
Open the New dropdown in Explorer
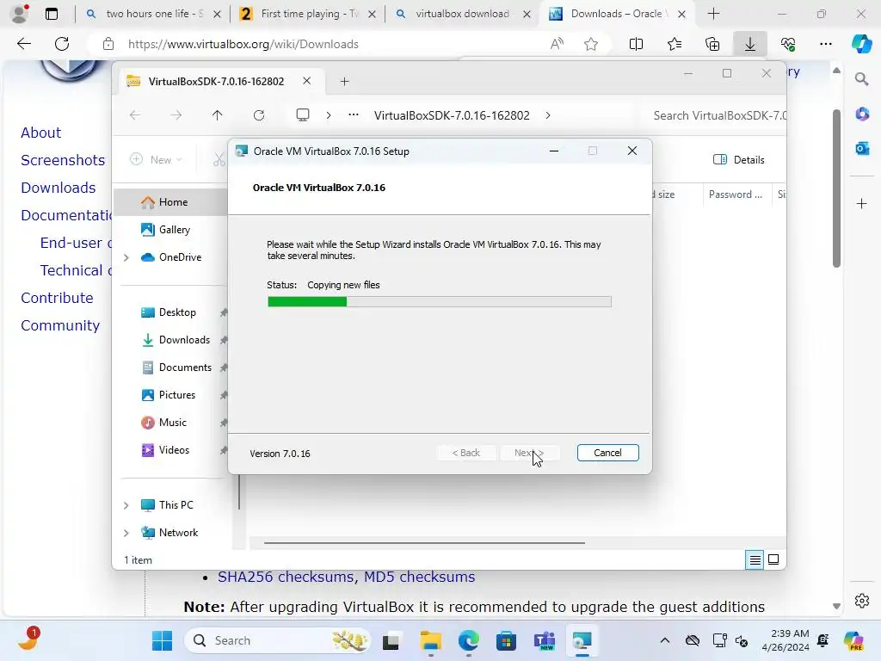click(156, 159)
